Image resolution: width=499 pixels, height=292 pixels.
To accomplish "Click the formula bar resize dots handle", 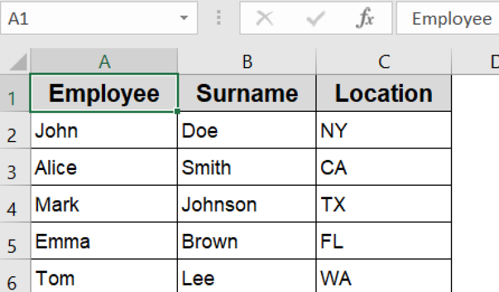I will point(220,19).
